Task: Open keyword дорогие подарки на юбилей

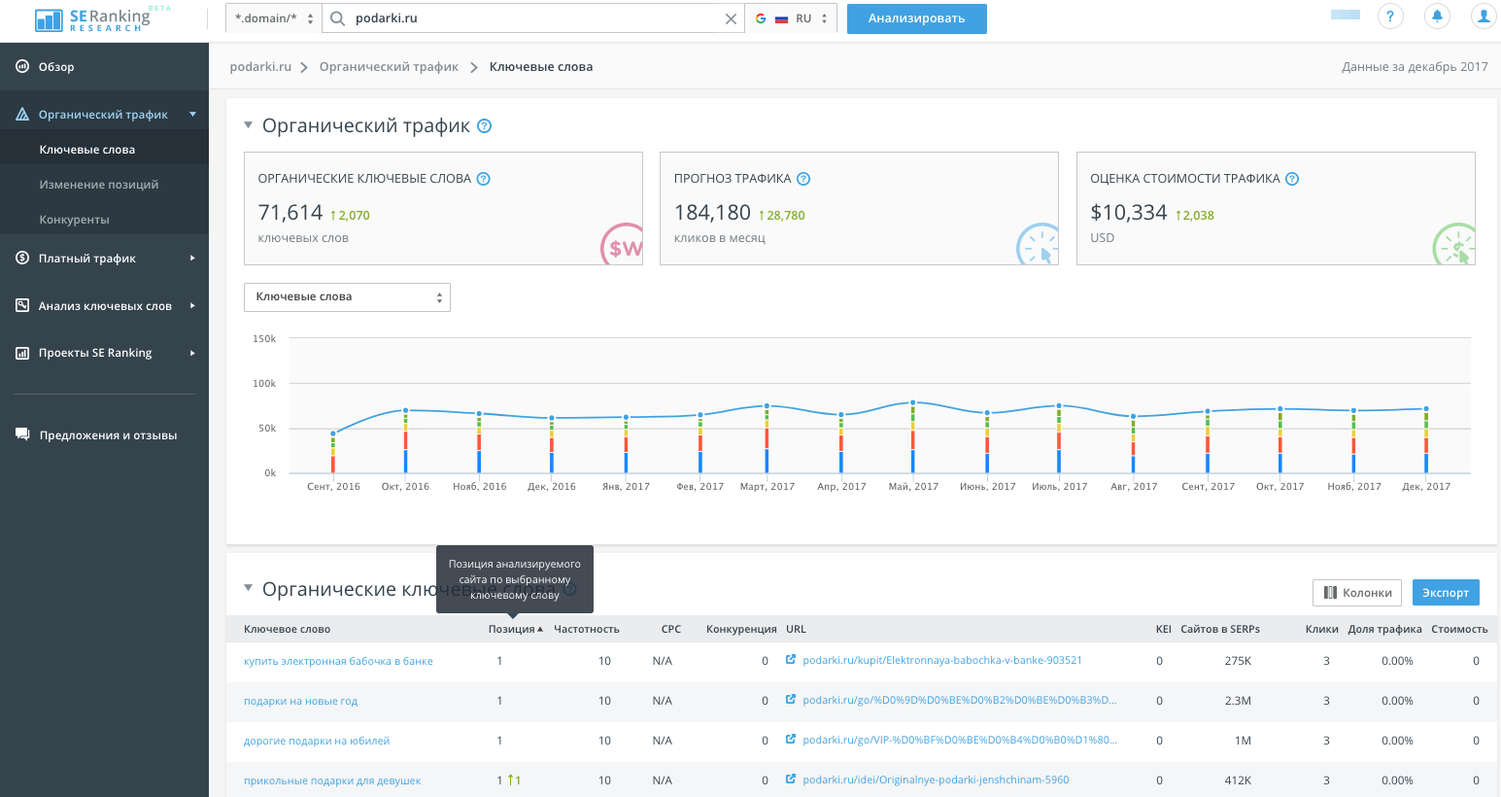Action: pyautogui.click(x=317, y=741)
